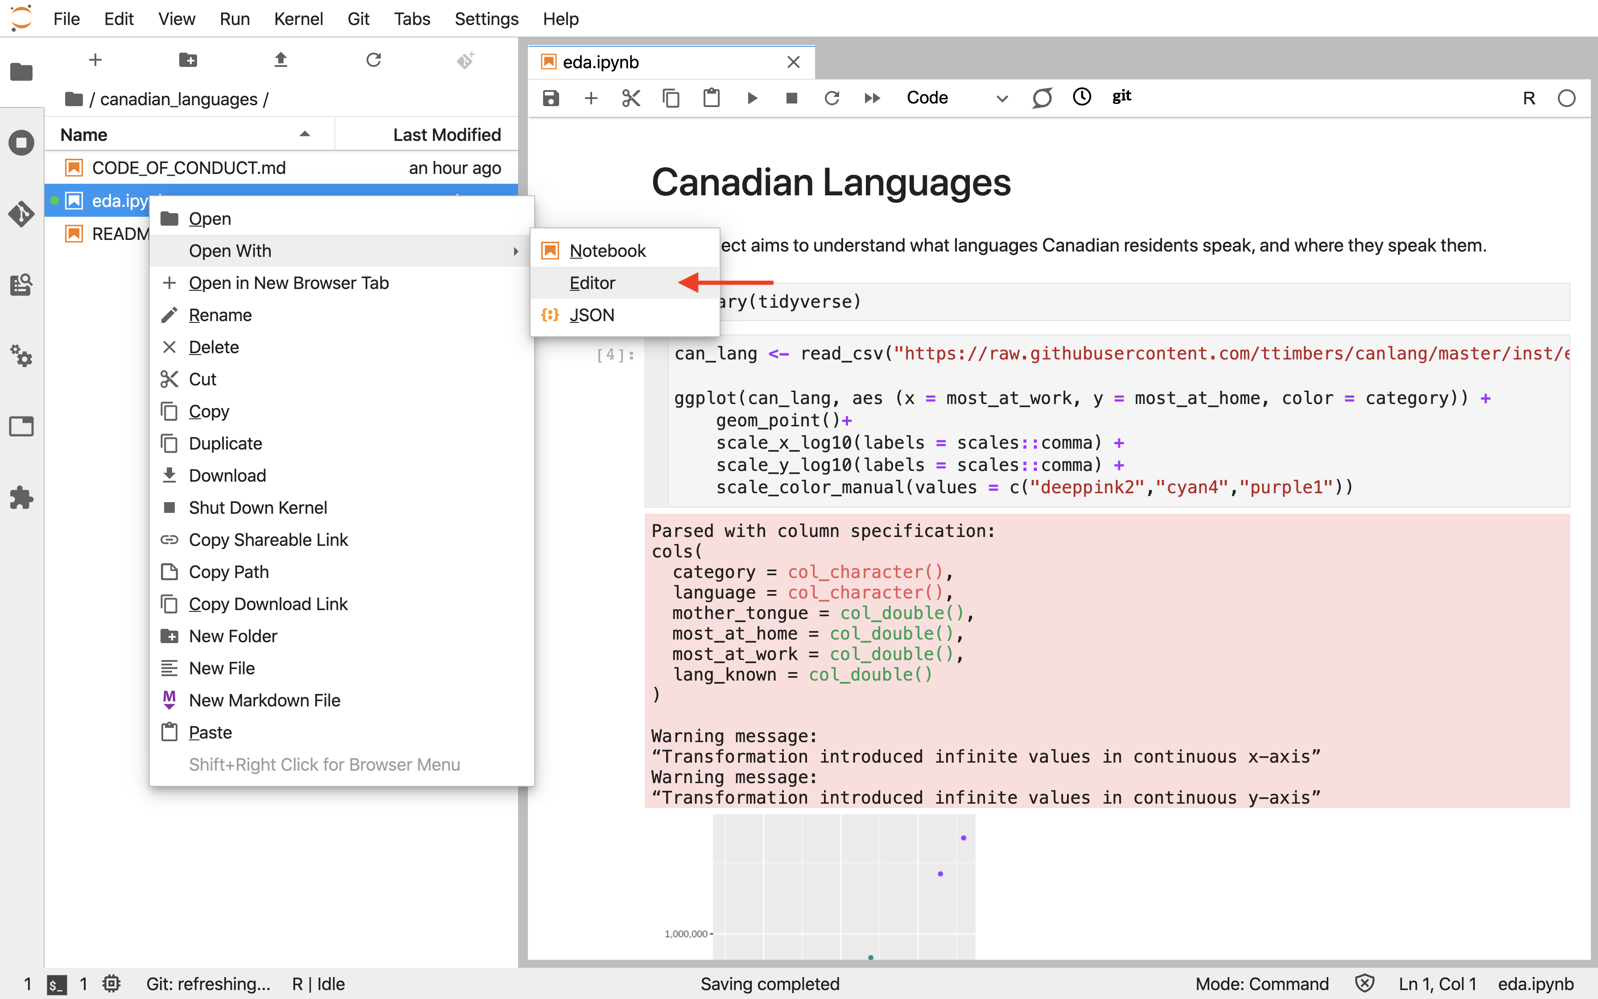
Task: Open the Running Terminals and Kernels panel
Action: (x=21, y=143)
